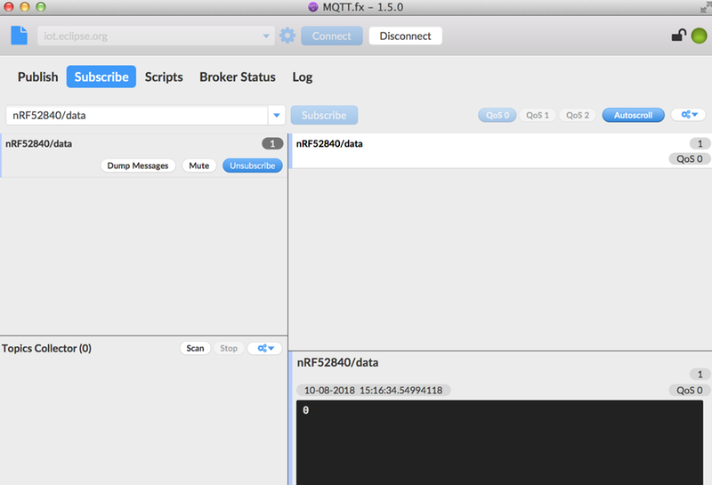
Task: Open subscribe settings gears menu
Action: click(687, 115)
